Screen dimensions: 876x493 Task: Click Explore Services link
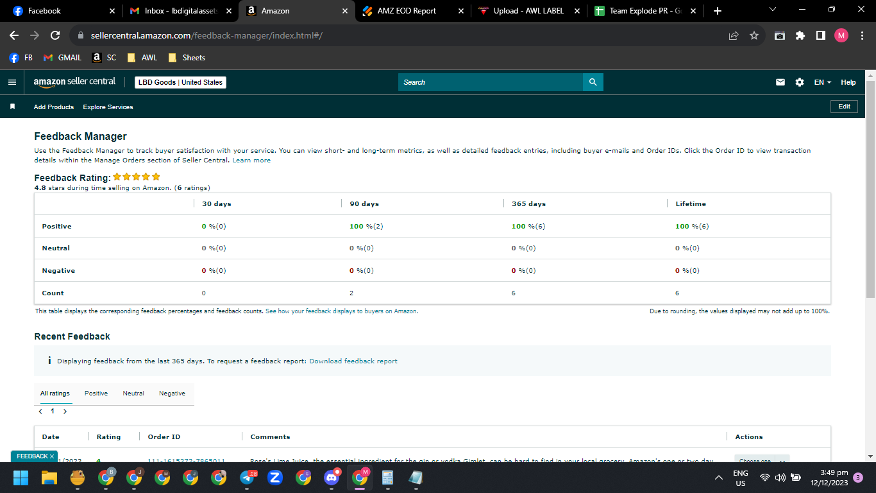pyautogui.click(x=108, y=107)
